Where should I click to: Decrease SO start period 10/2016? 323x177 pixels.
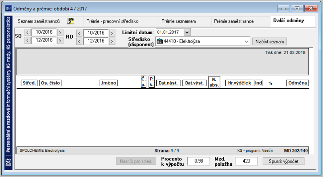pos(27,32)
